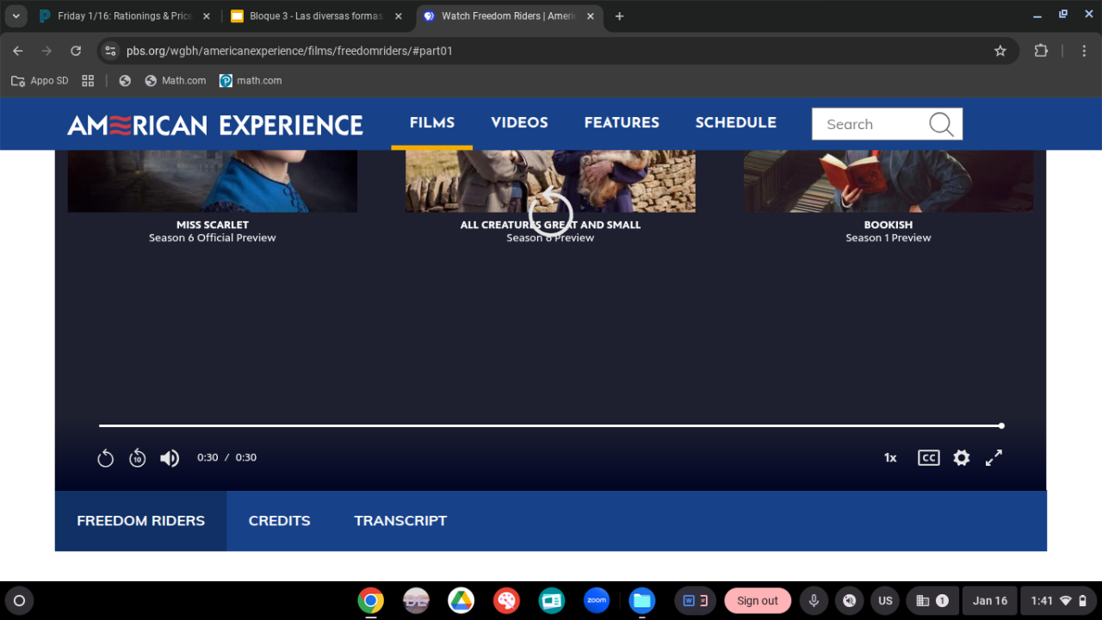The height and width of the screenshot is (620, 1102).
Task: Launch Zoom from the shelf
Action: (x=597, y=601)
